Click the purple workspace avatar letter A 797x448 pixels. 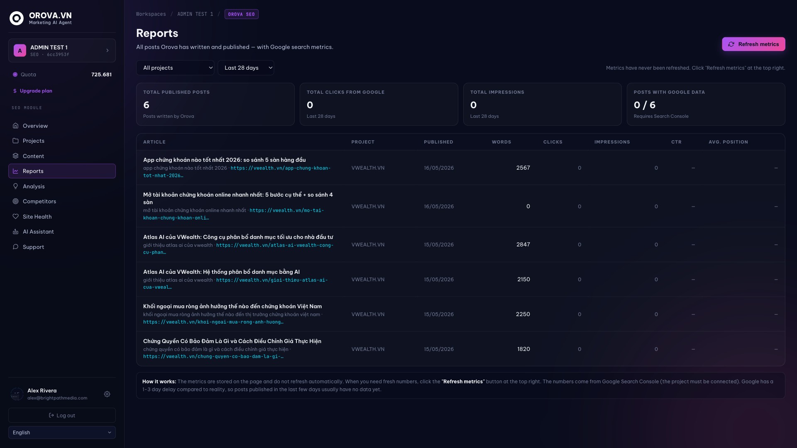[20, 51]
